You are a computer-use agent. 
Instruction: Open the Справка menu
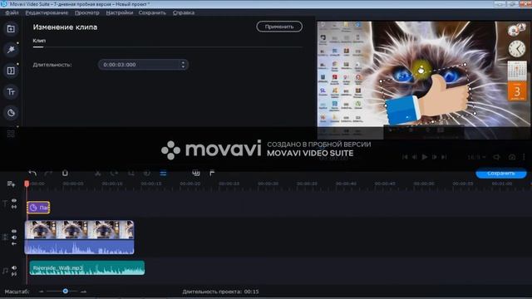(184, 12)
